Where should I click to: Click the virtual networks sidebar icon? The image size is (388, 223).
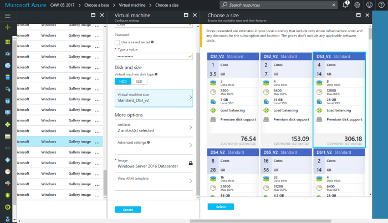coord(8,148)
